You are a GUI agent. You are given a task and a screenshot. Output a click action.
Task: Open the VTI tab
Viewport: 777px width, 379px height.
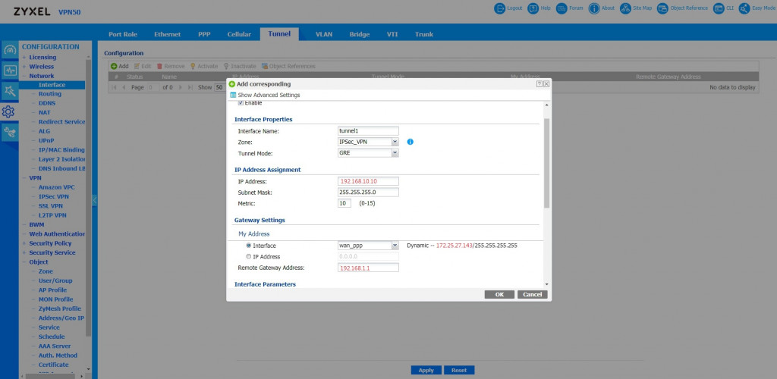(x=392, y=34)
